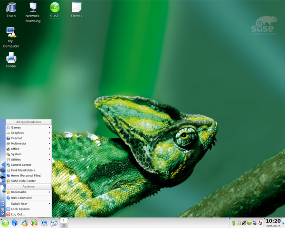
Task: Click the blue hide-panel arrow at panel end
Action: (x=284, y=223)
